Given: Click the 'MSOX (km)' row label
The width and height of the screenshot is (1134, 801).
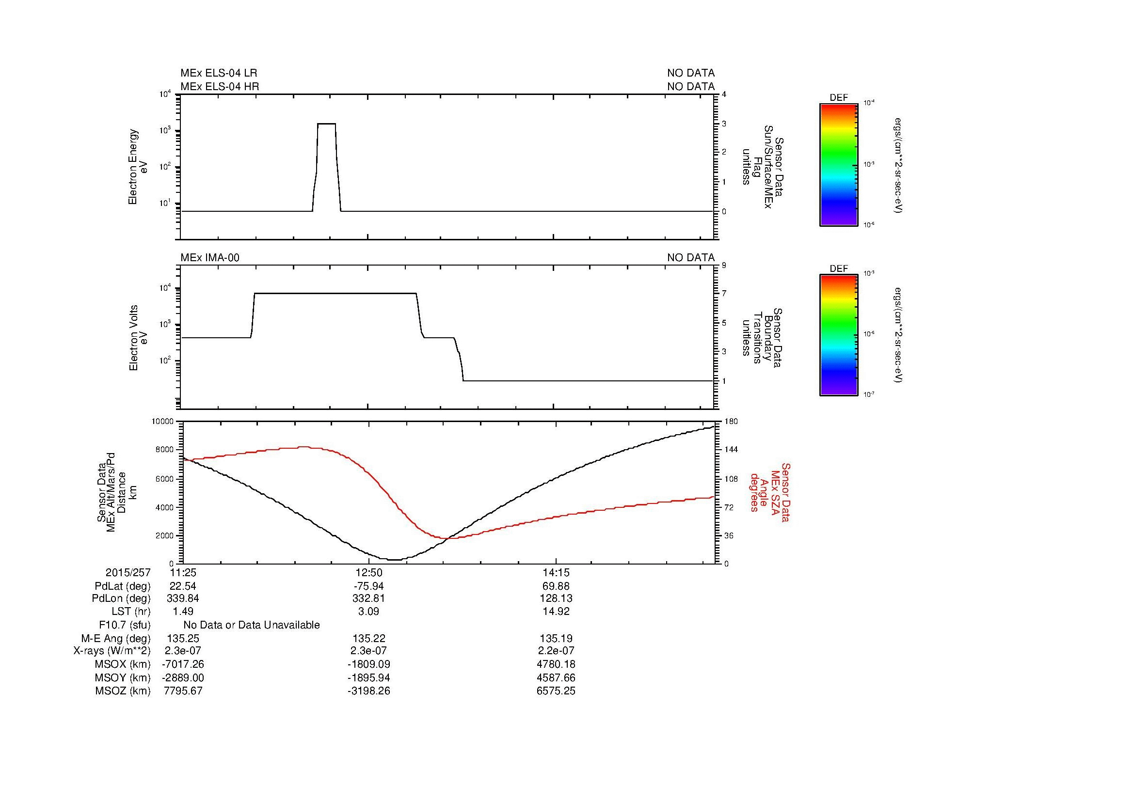Looking at the screenshot, I should click(x=123, y=664).
